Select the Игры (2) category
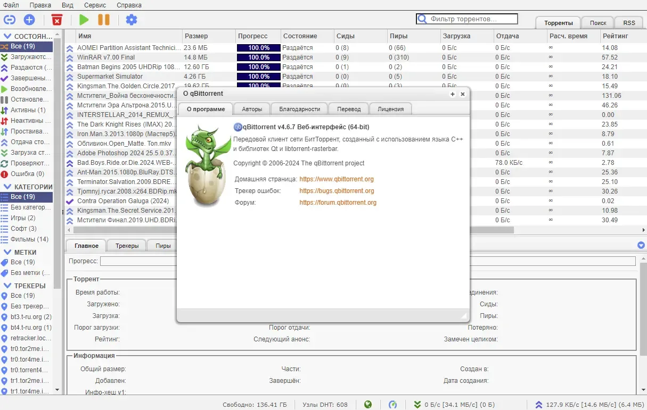 (x=27, y=218)
